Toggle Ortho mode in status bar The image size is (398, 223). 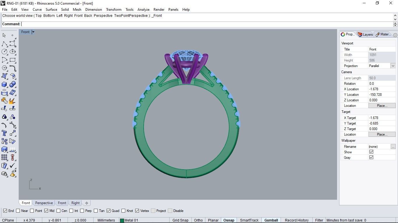point(198,220)
